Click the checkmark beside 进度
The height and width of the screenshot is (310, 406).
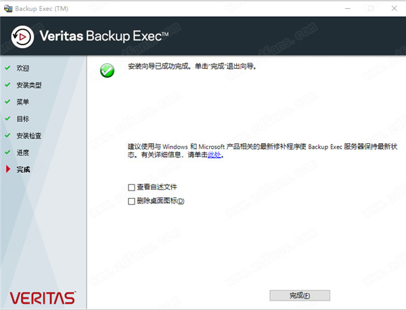(7, 152)
